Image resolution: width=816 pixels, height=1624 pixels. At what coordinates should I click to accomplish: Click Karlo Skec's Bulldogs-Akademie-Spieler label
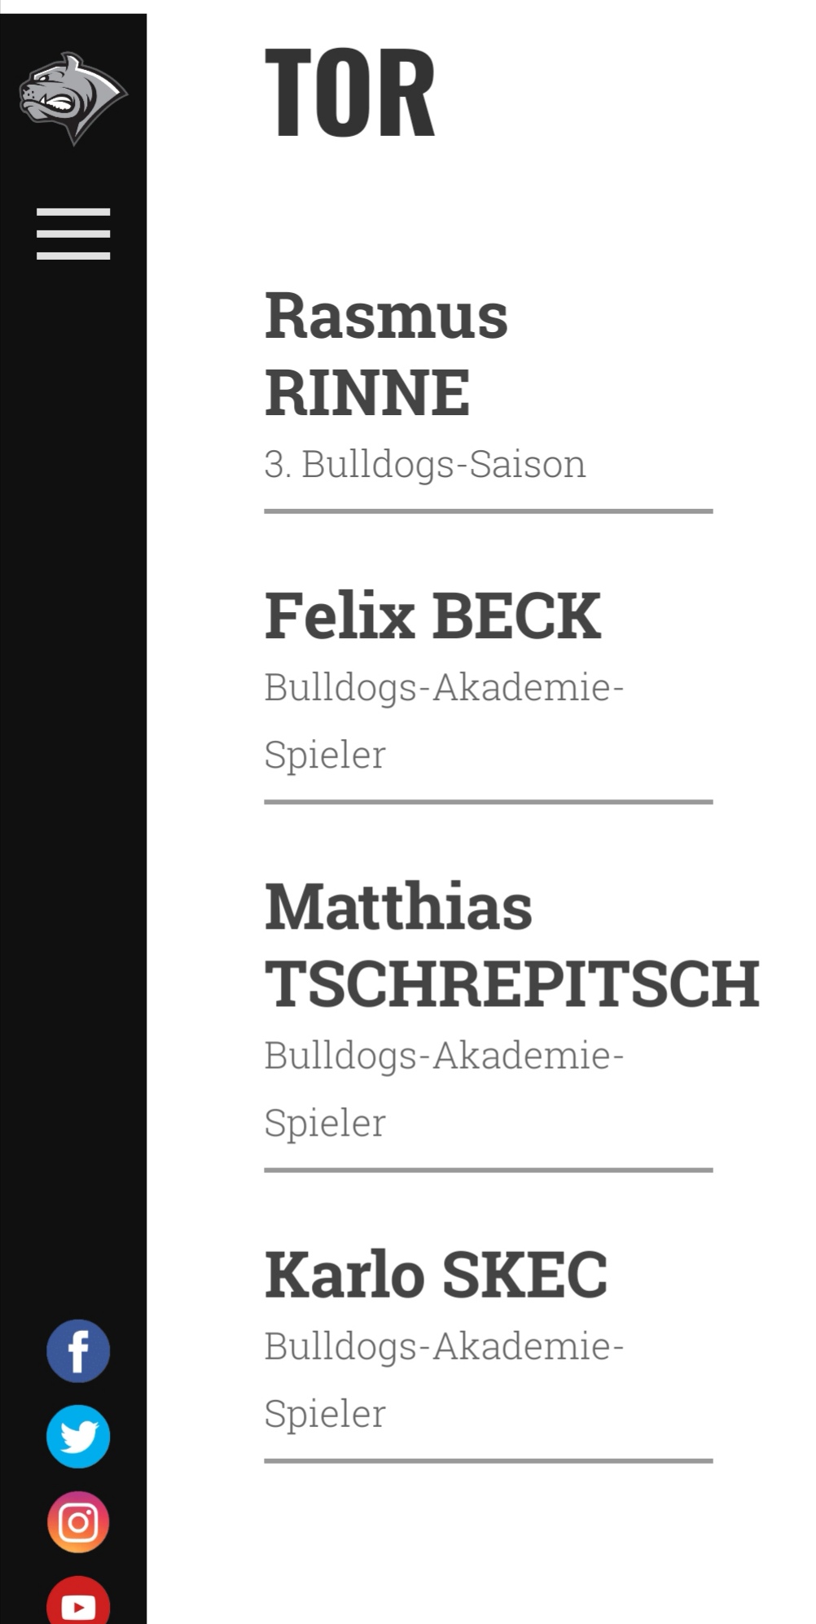click(x=444, y=1379)
